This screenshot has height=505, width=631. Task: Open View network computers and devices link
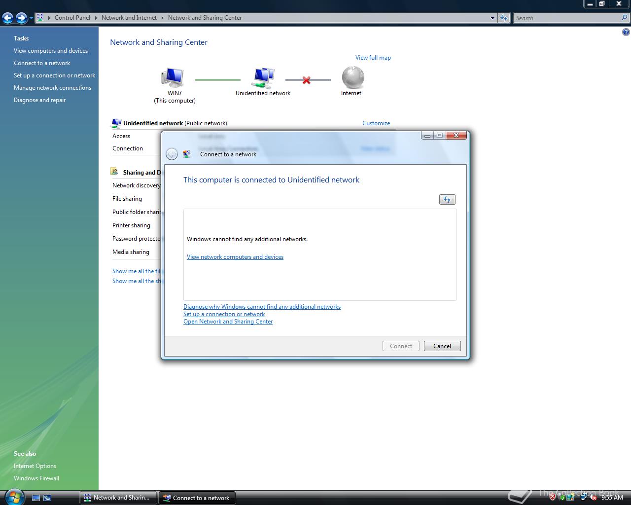235,257
